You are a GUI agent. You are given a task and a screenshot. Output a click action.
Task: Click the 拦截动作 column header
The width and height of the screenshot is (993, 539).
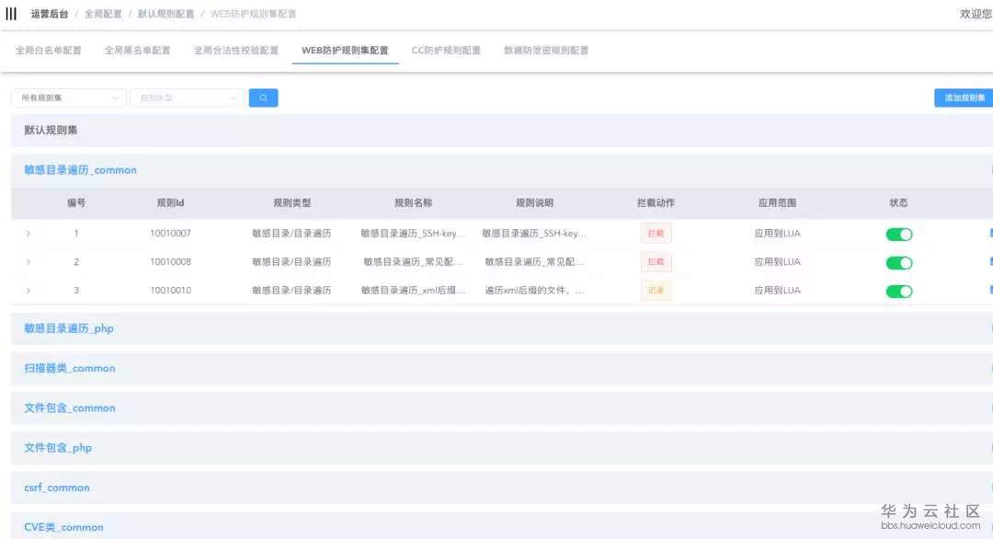point(656,203)
